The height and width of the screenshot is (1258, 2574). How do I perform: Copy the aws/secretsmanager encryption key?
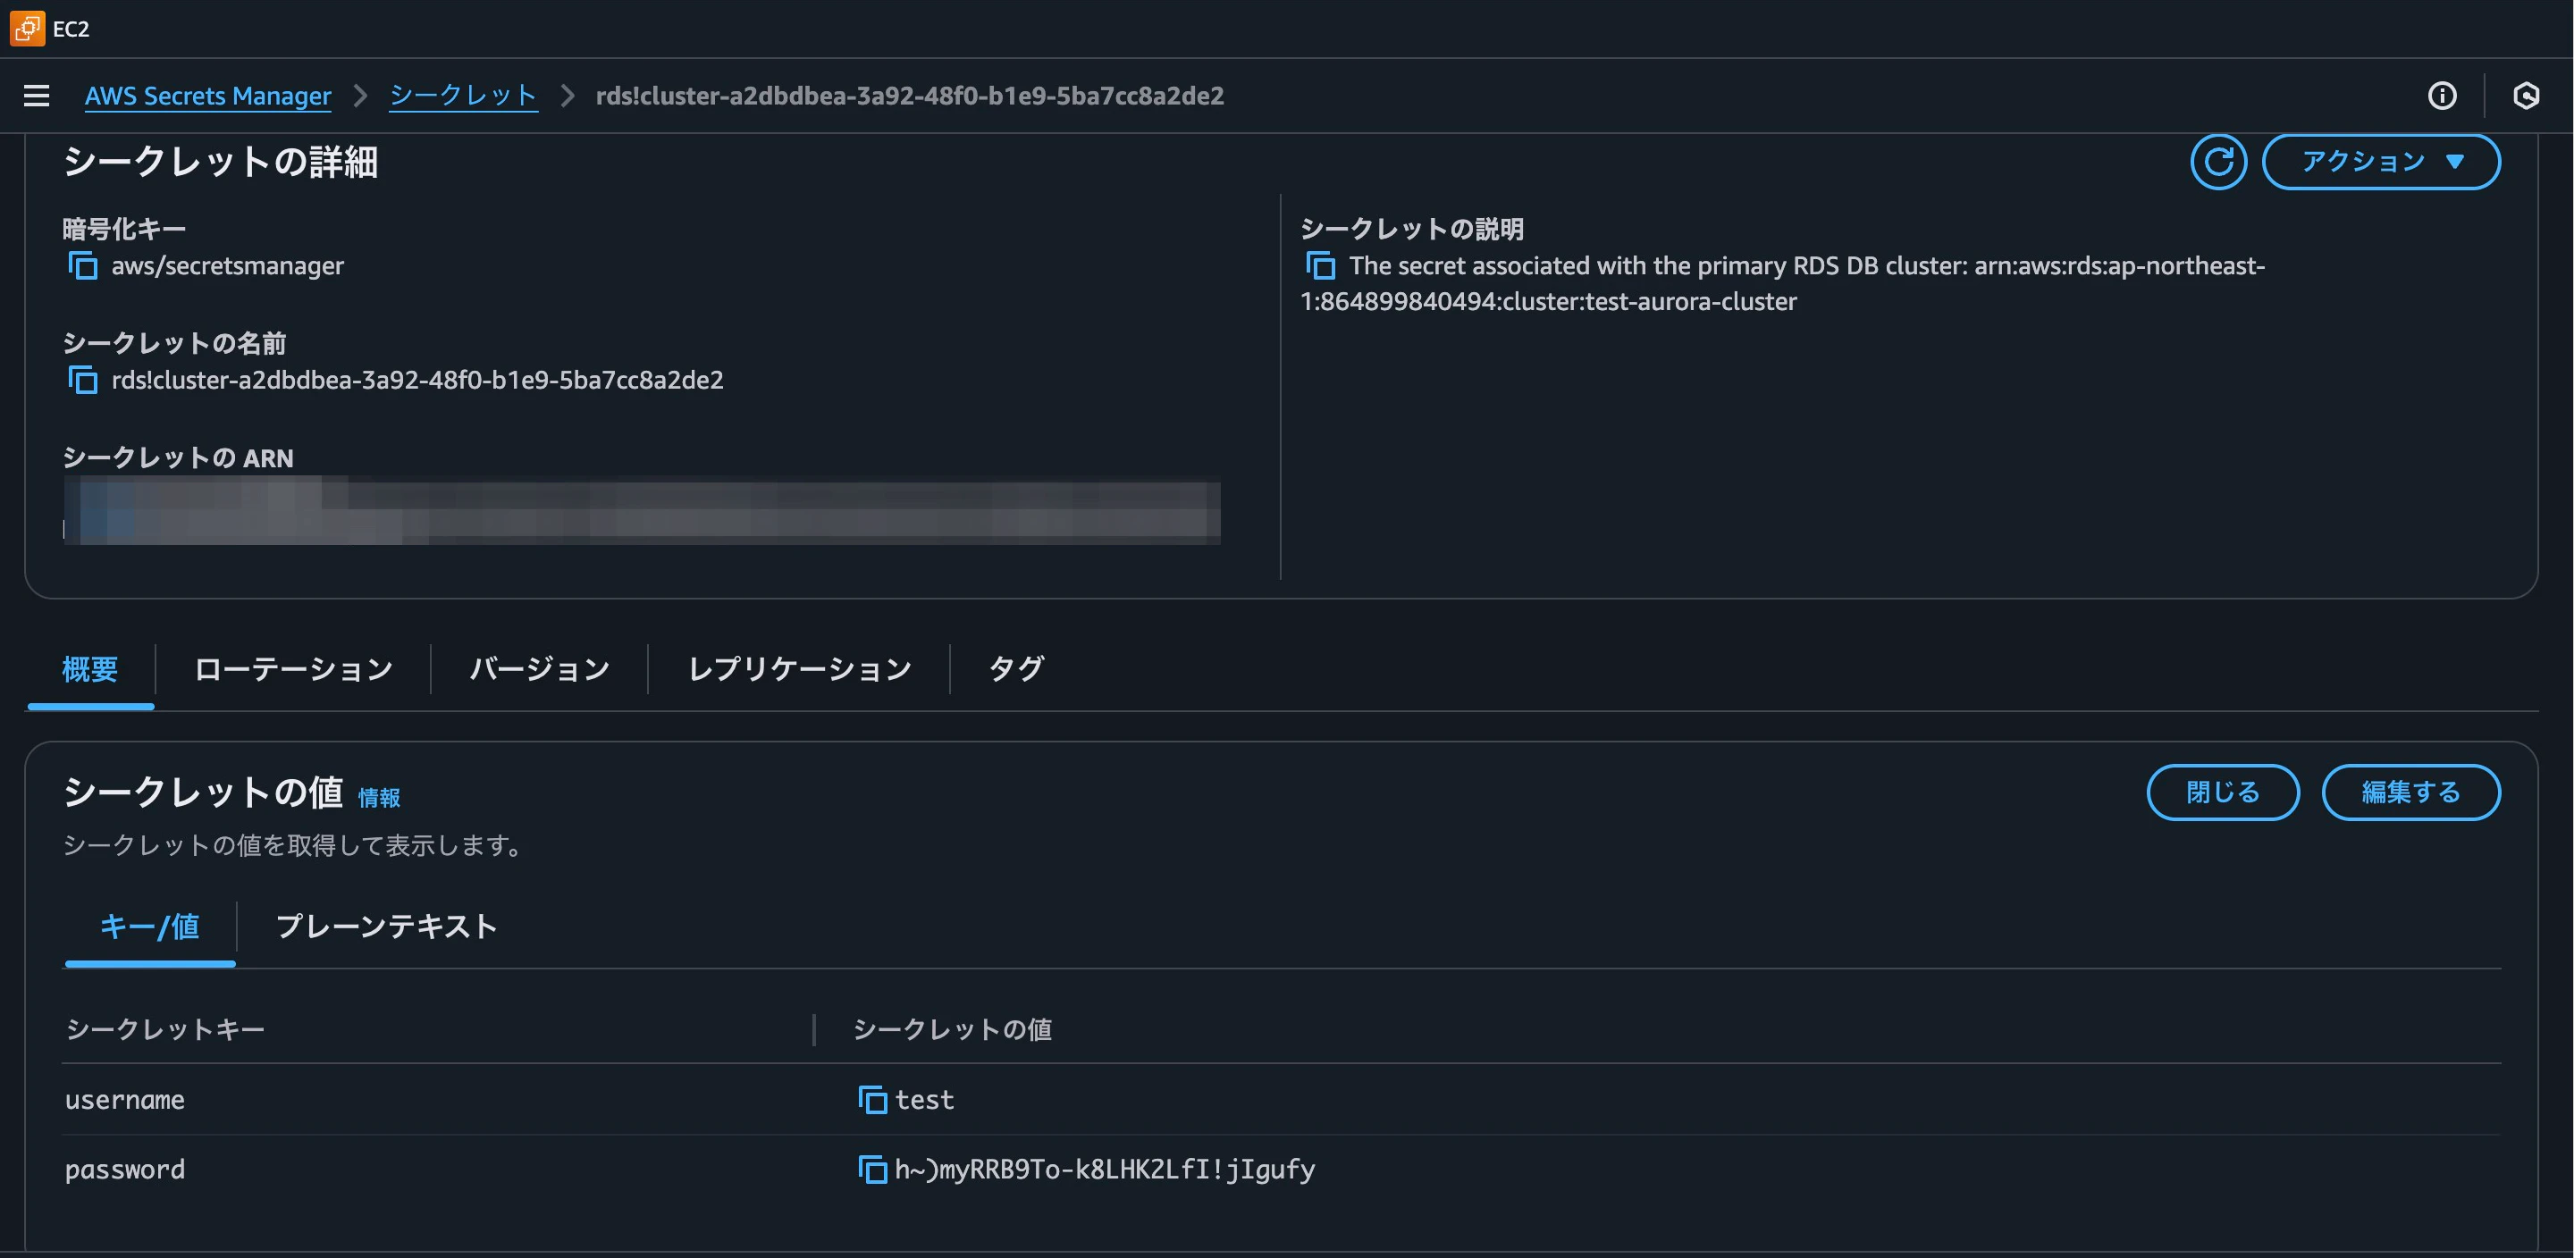pos(82,265)
